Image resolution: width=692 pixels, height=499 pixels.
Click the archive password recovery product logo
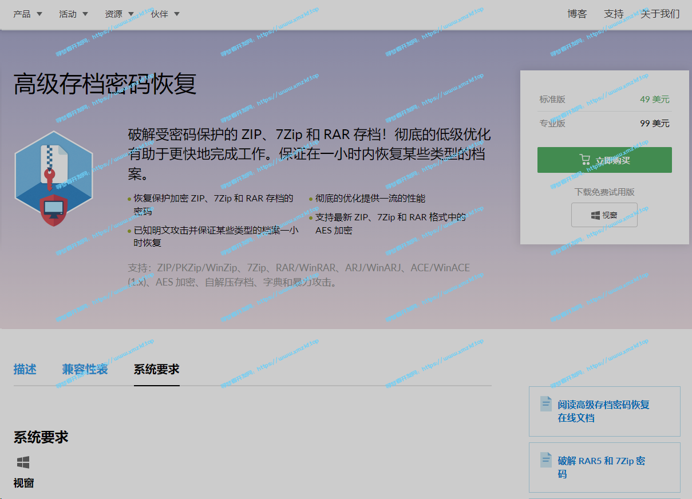click(53, 179)
